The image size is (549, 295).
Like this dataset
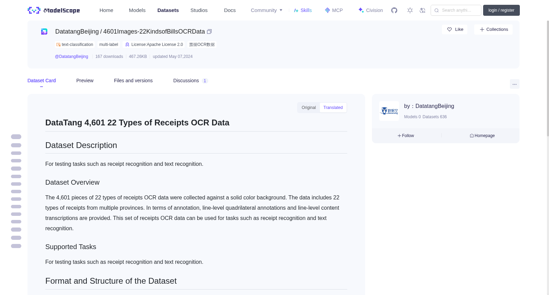point(455,29)
